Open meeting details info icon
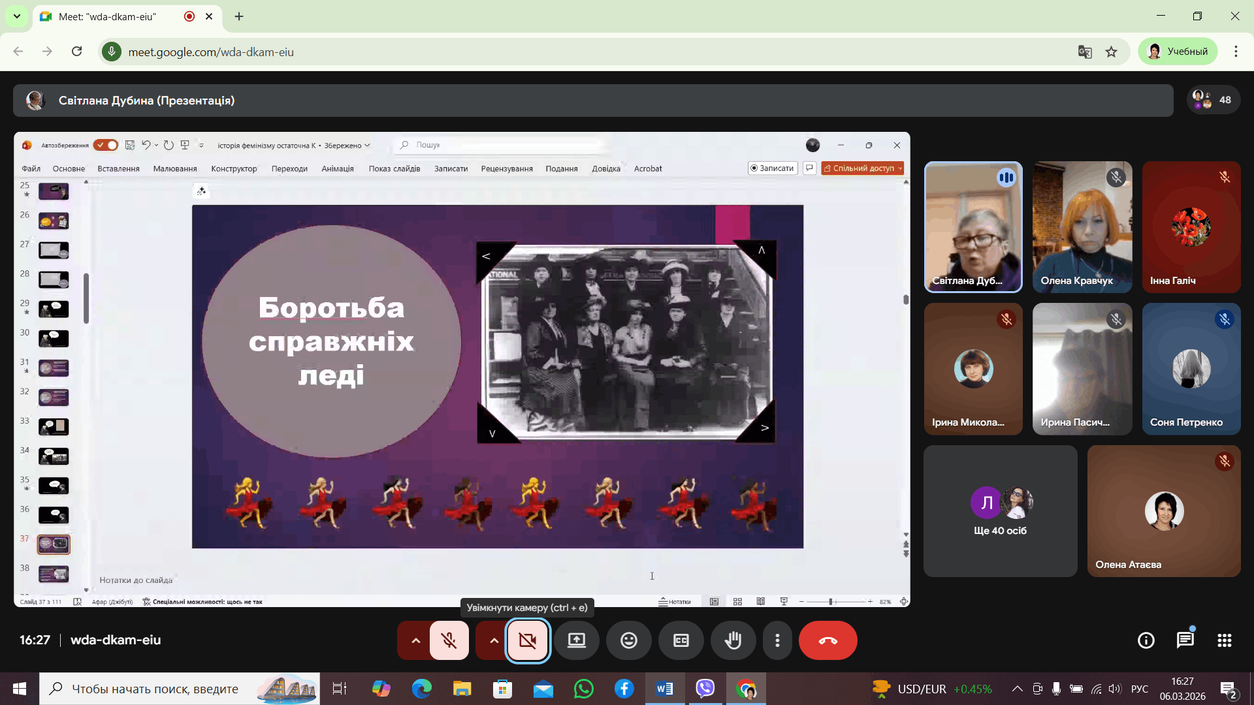Screen dimensions: 1254x705 pos(1146,640)
